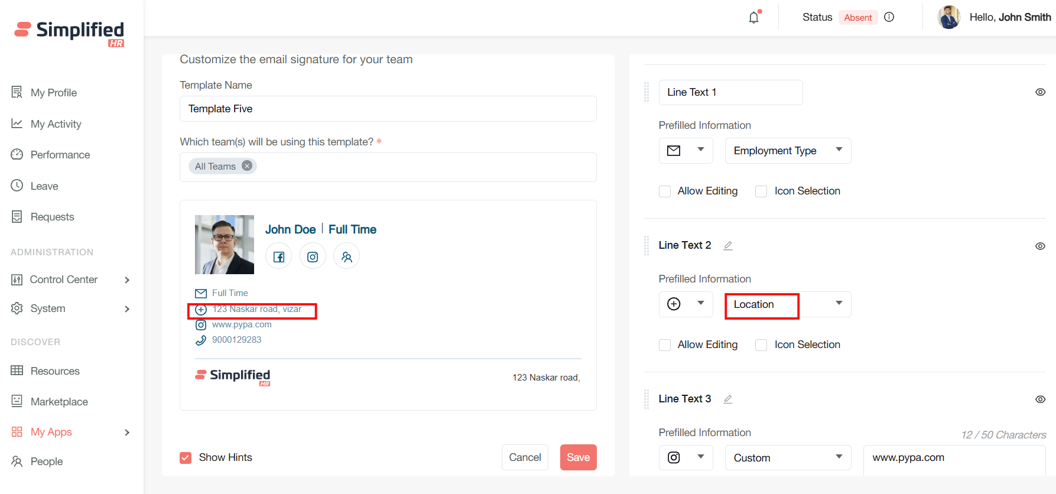The width and height of the screenshot is (1056, 494).
Task: Open the Employment Type dropdown
Action: (788, 151)
